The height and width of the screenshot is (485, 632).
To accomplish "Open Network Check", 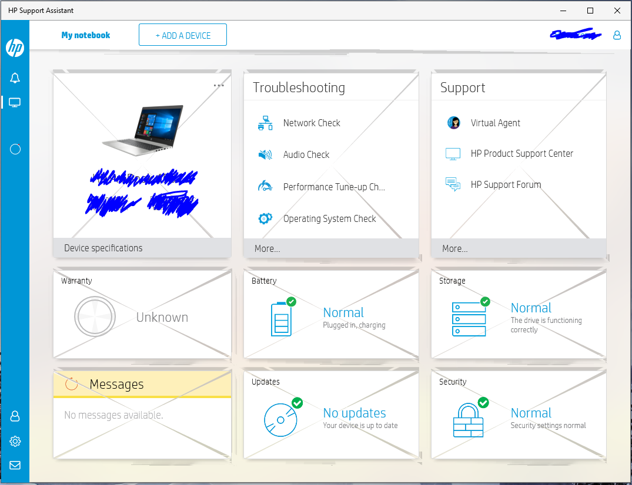I will coord(312,123).
